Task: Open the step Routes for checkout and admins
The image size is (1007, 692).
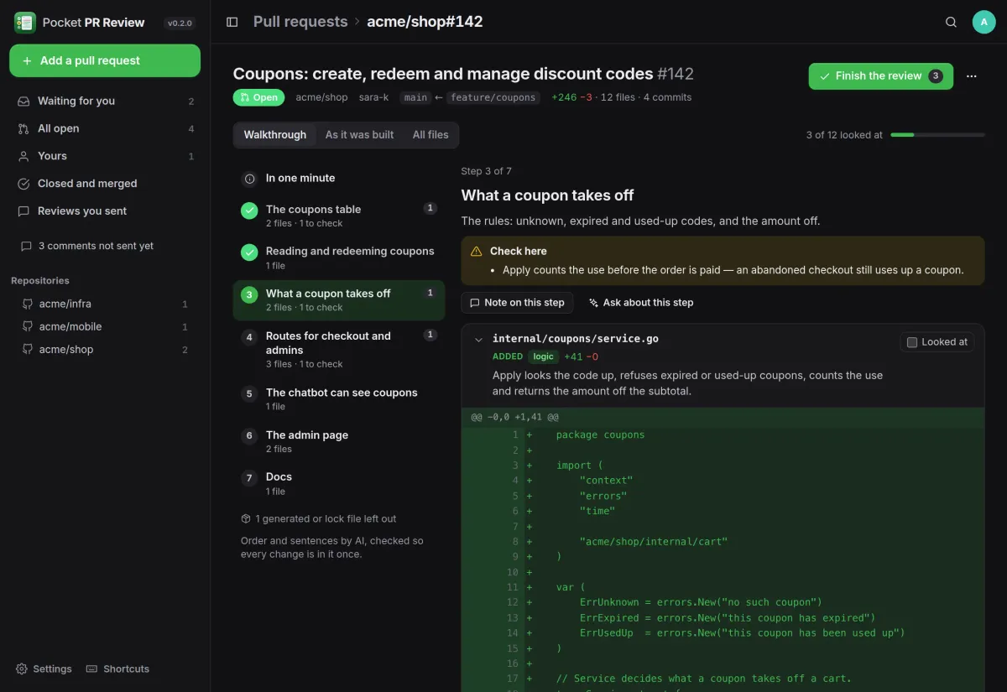Action: (339, 349)
